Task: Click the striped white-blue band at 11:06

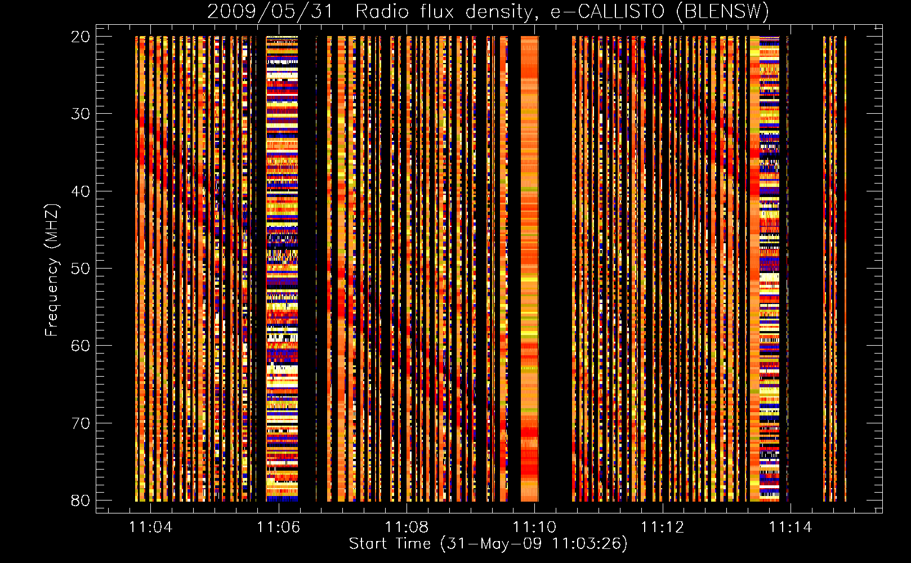Action: pos(282,269)
